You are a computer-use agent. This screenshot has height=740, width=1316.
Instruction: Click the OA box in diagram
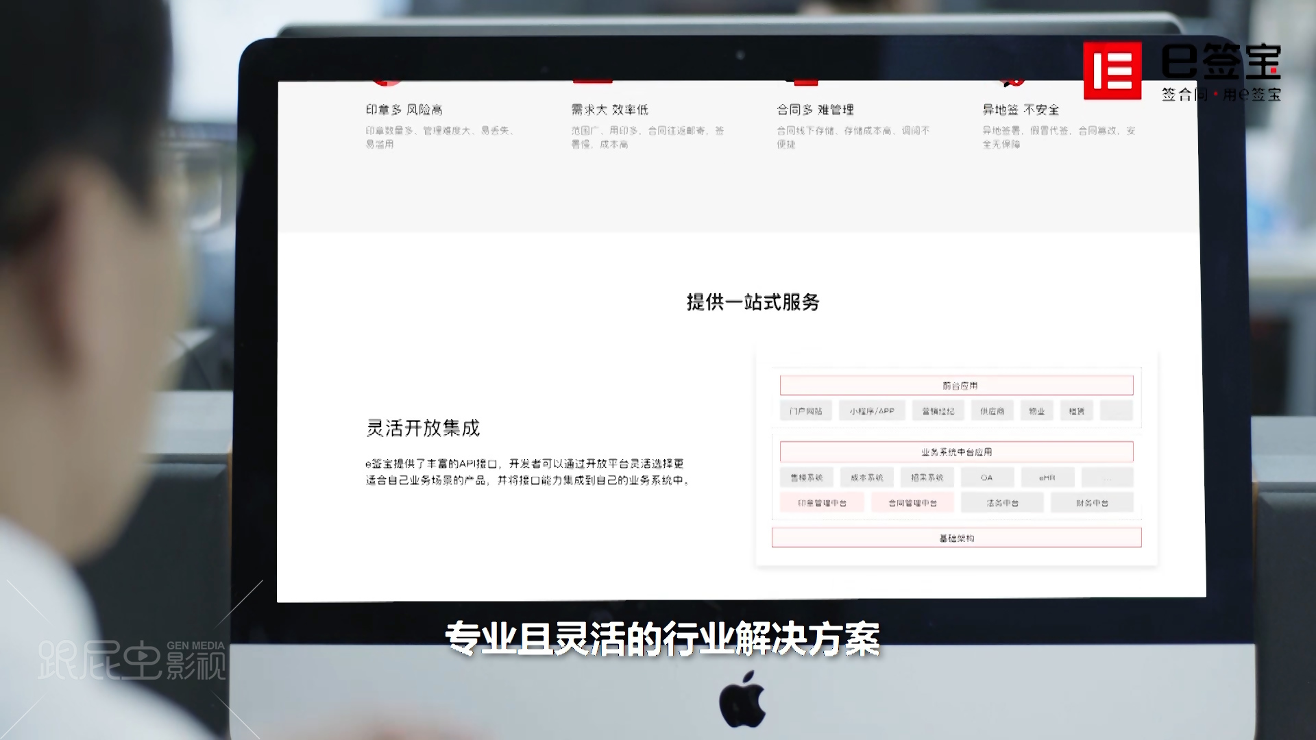[x=986, y=478]
